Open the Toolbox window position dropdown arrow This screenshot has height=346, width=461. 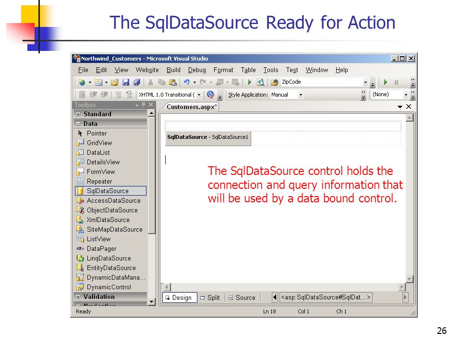[x=137, y=105]
